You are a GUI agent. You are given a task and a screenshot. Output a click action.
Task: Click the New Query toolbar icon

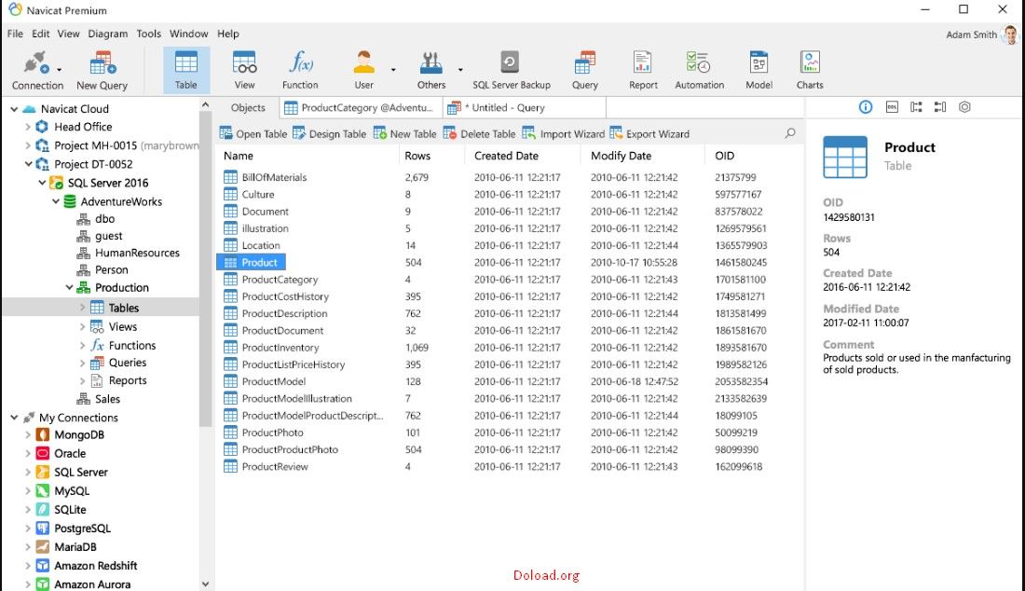click(x=102, y=70)
